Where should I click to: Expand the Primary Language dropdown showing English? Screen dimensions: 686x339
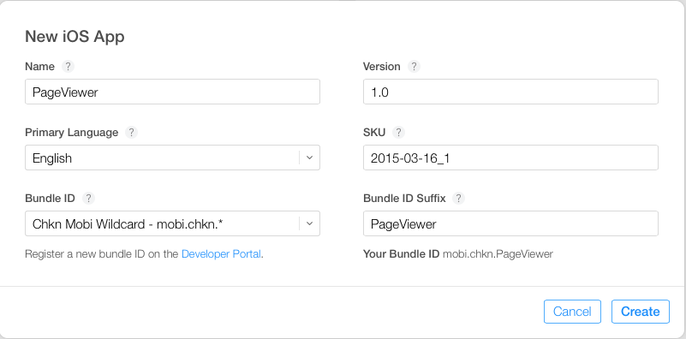point(172,158)
